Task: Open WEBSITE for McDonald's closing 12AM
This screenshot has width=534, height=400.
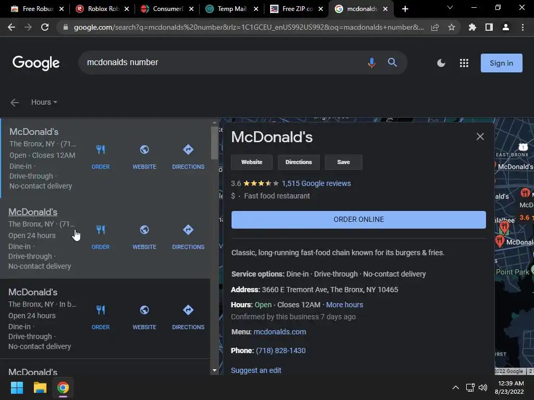Action: [144, 157]
